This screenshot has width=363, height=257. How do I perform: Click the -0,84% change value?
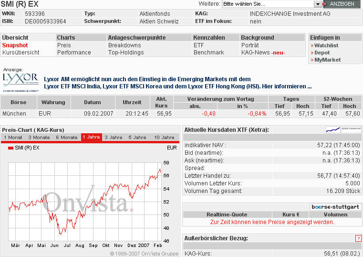pyautogui.click(x=257, y=114)
